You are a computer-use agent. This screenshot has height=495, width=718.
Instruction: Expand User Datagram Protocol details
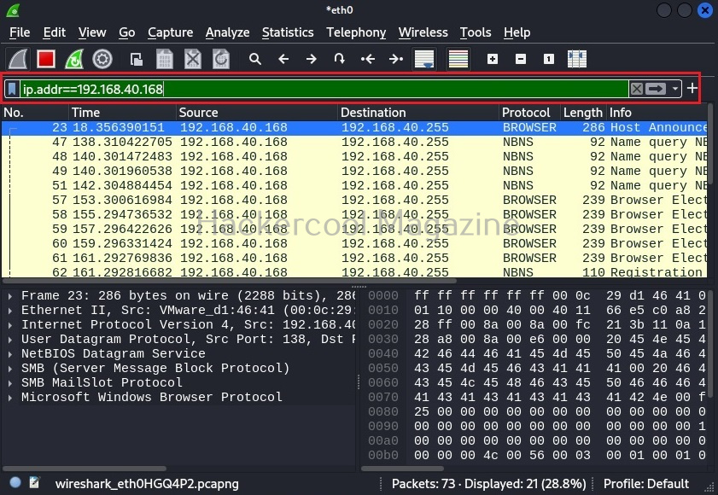[x=10, y=340]
